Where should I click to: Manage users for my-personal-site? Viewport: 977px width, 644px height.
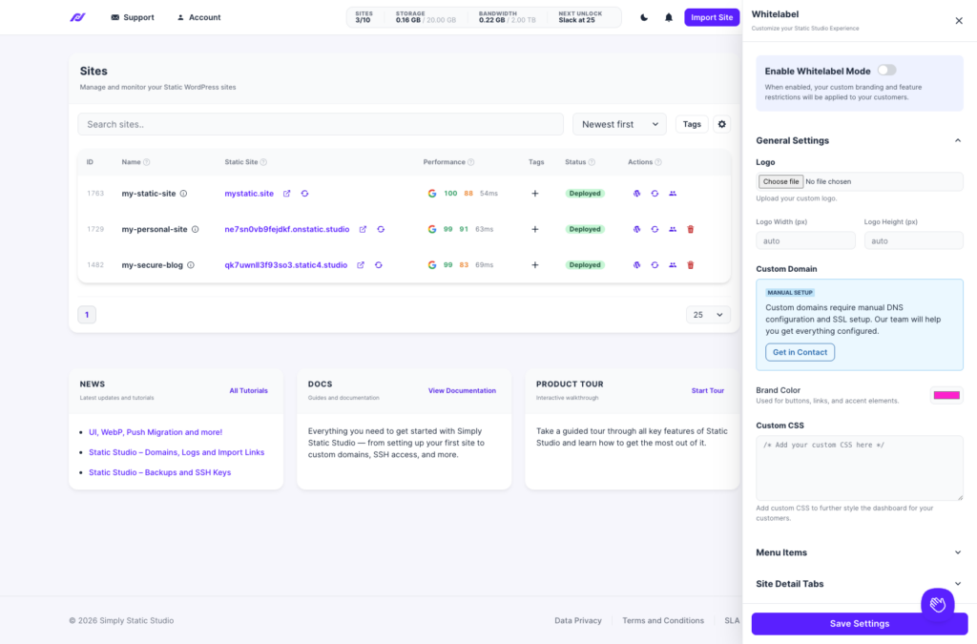tap(673, 229)
